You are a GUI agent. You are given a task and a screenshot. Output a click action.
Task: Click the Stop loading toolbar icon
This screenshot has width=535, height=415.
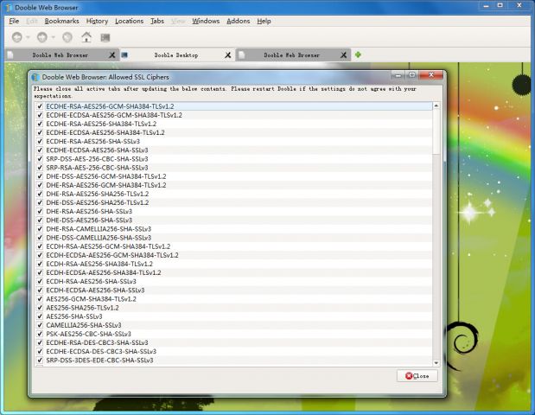coord(67,37)
